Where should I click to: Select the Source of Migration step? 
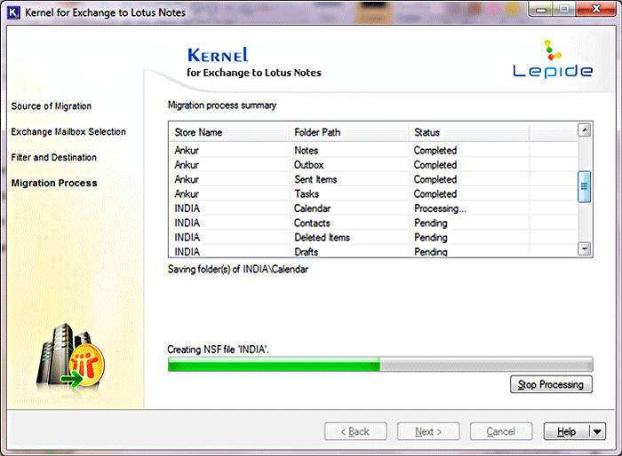coord(52,106)
